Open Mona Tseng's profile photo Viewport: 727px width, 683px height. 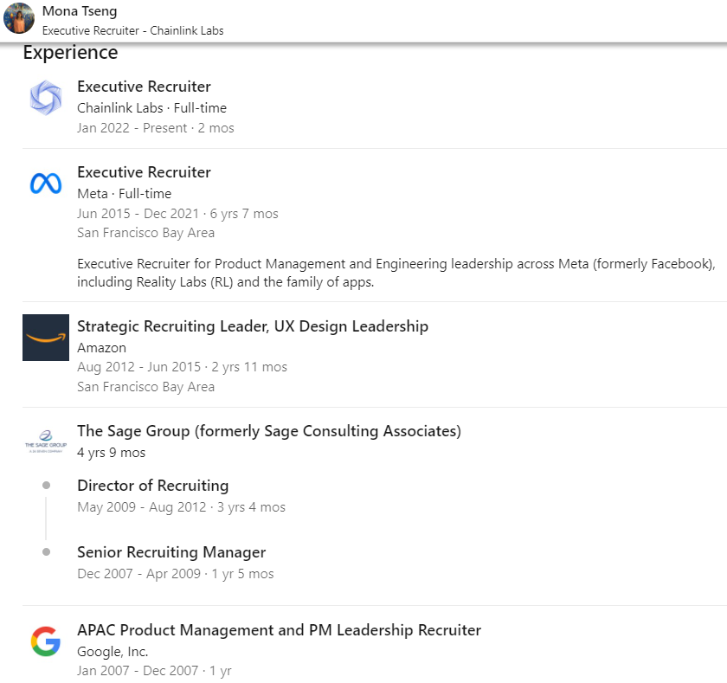(19, 18)
